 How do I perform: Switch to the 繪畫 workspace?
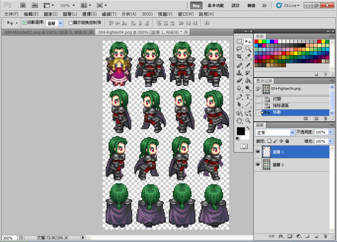[251, 6]
